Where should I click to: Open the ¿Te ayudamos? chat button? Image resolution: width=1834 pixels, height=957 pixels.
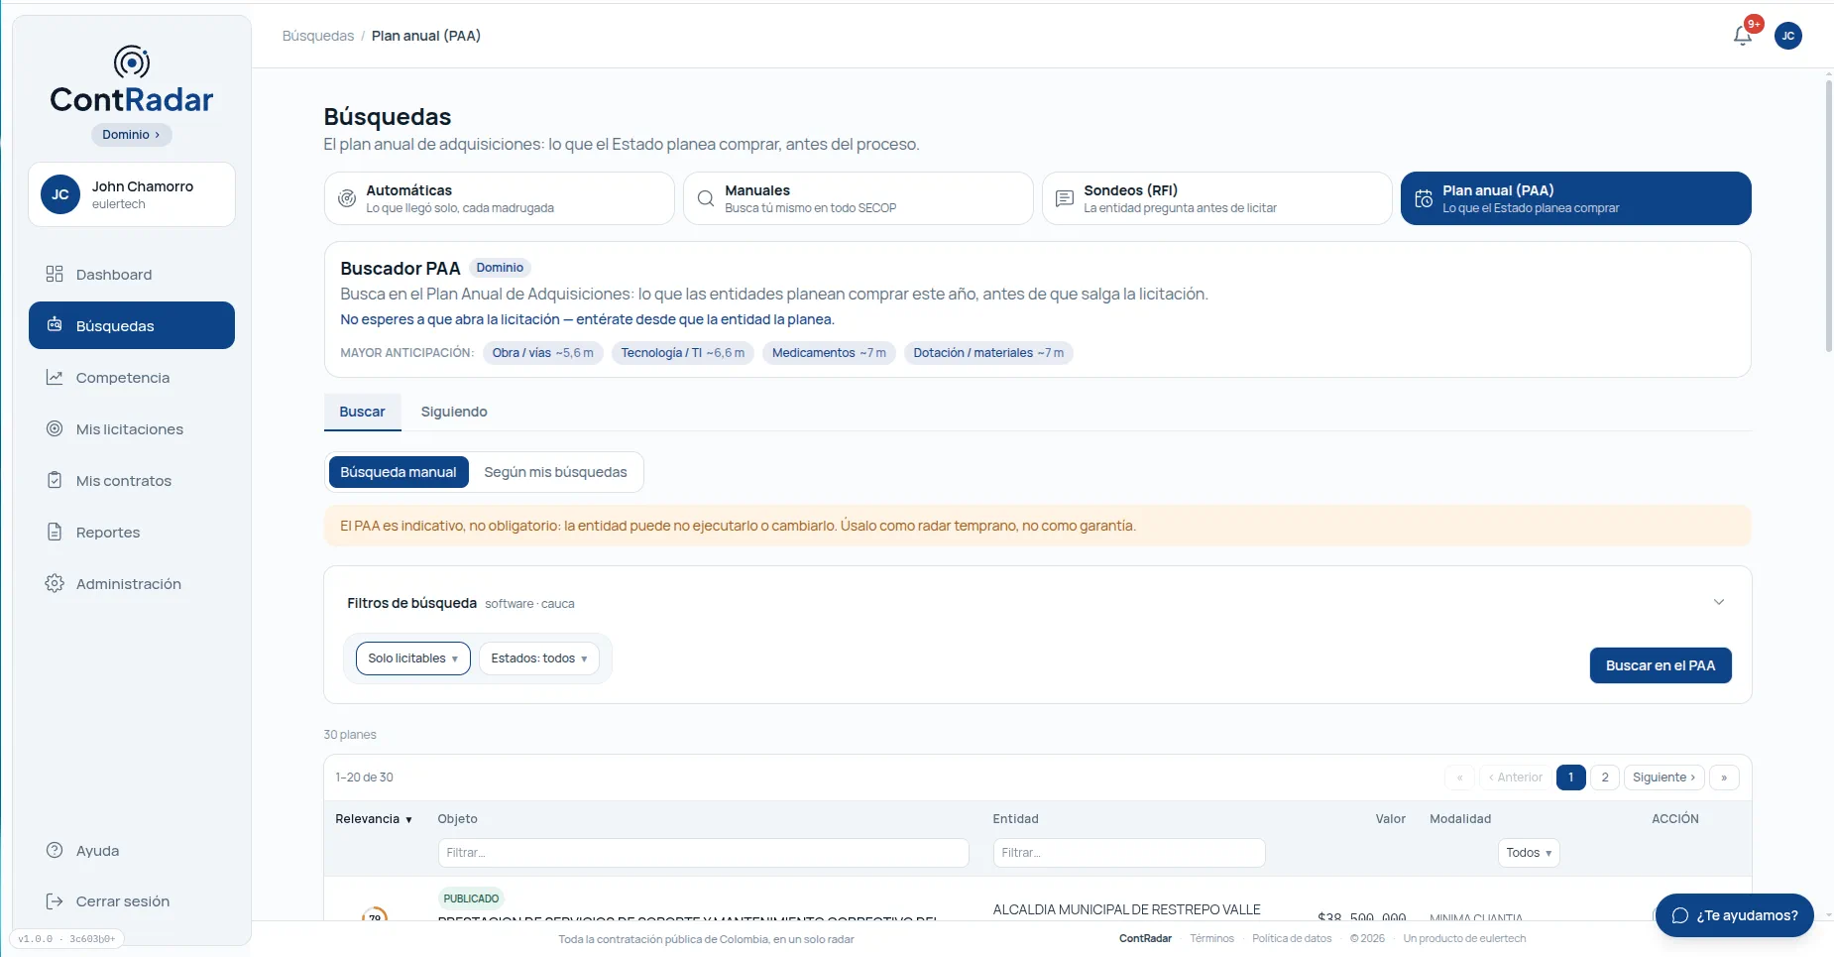click(x=1735, y=915)
